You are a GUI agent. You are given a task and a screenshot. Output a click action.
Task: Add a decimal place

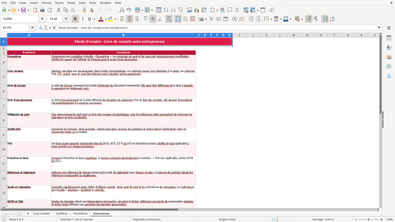click(234, 19)
